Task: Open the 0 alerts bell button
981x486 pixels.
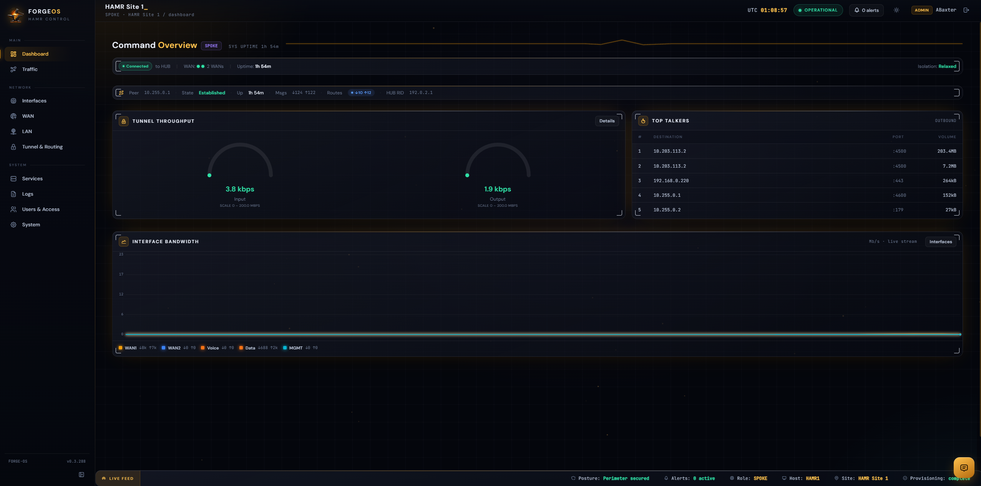Action: [866, 10]
